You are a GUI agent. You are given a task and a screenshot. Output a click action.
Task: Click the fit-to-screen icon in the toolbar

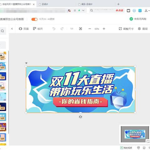[x=81, y=29]
